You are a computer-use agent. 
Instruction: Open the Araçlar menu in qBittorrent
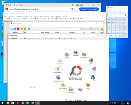[x=30, y=26]
